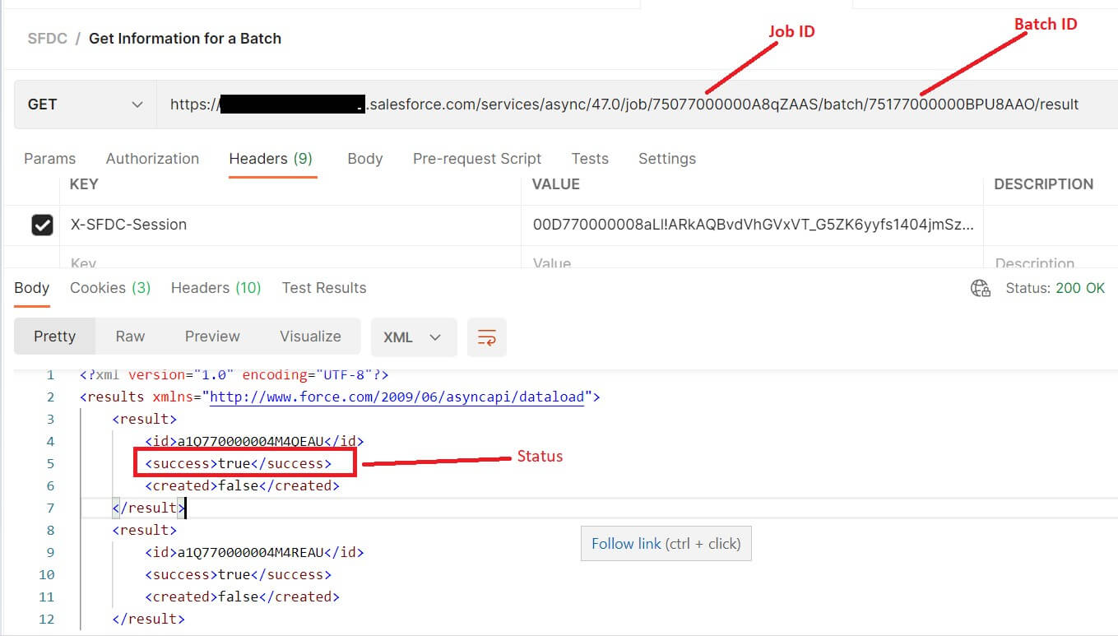Select the Raw response view
The width and height of the screenshot is (1118, 636).
(x=130, y=336)
